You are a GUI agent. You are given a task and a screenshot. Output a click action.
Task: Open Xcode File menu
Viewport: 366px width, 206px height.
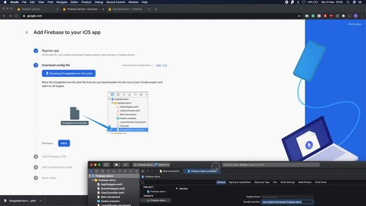tap(24, 2)
